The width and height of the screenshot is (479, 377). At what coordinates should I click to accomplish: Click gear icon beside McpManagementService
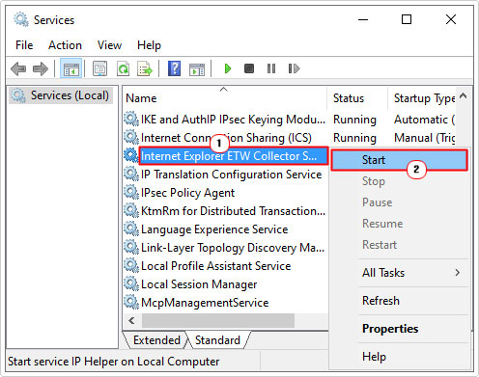pyautogui.click(x=131, y=302)
